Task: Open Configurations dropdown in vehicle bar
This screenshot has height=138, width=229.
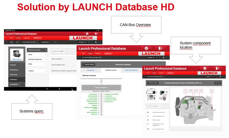Action: 48,42
